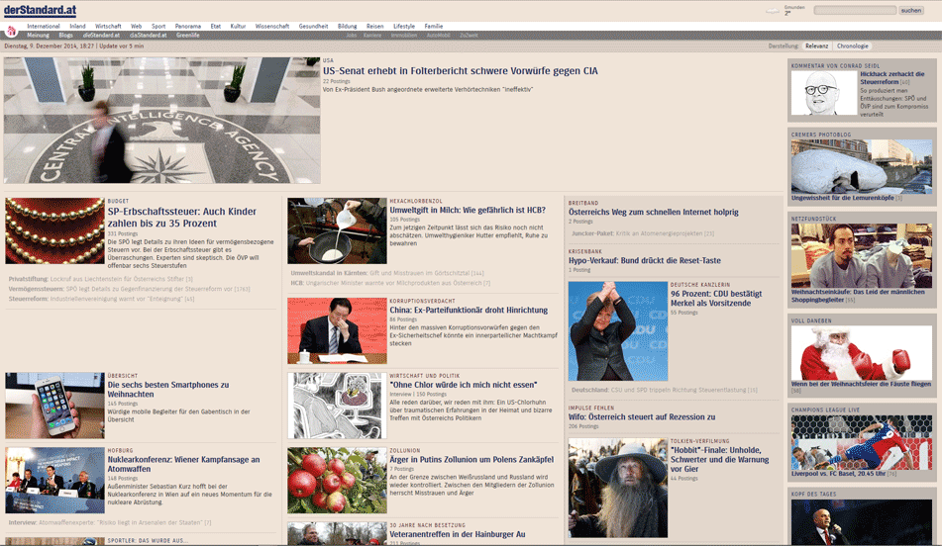Open Umweltskandal in Kärnten related link
Image resolution: width=942 pixels, height=546 pixels.
tap(387, 273)
